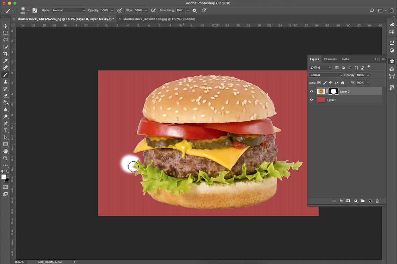Delete the selected layer via trash button

click(377, 201)
